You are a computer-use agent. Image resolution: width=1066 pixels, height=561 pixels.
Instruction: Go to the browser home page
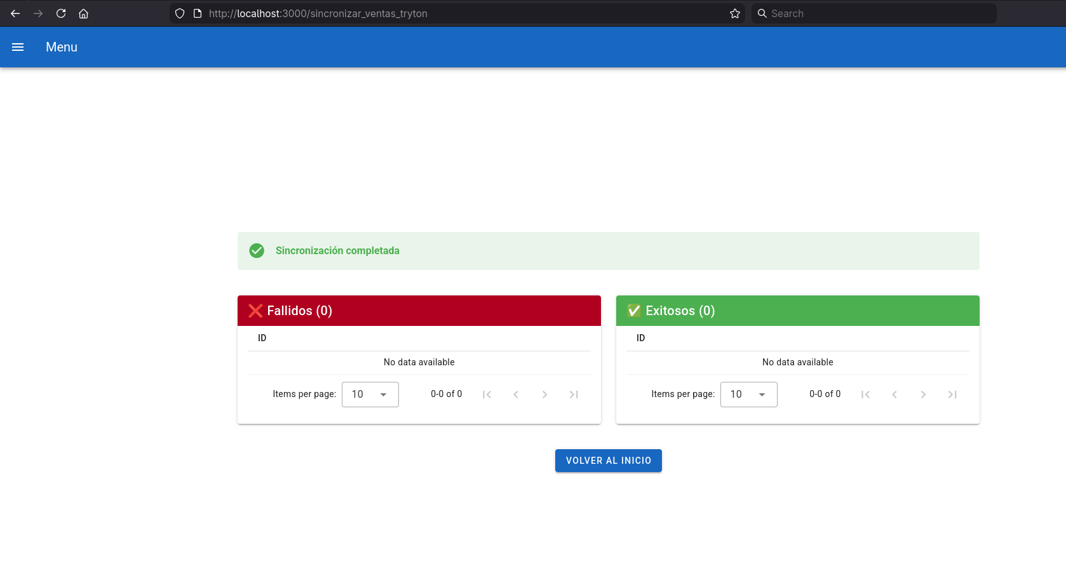pos(83,13)
